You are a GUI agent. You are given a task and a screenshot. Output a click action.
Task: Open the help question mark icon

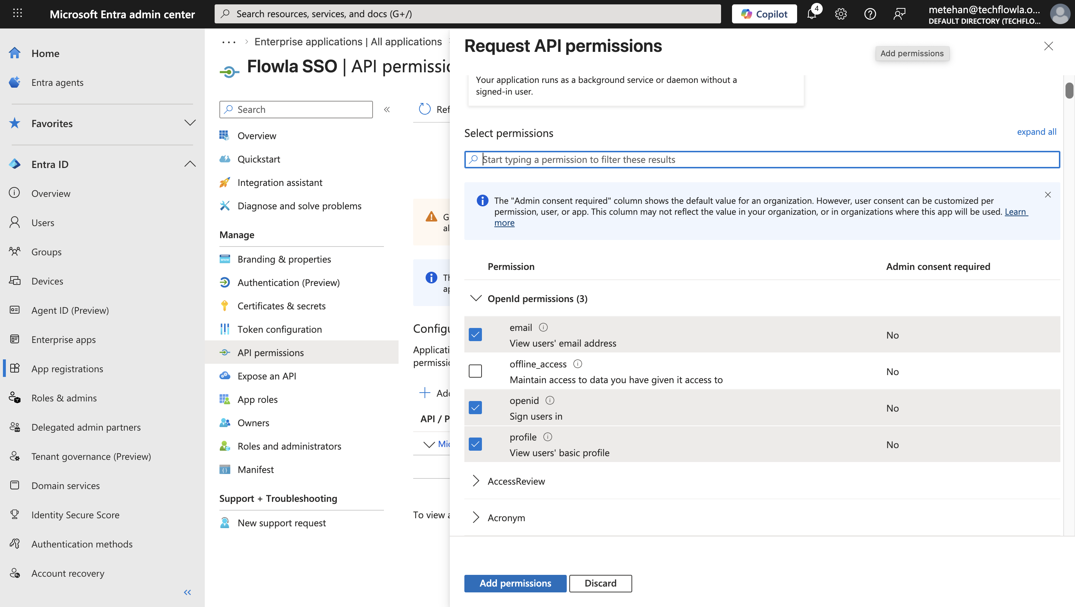pos(870,14)
